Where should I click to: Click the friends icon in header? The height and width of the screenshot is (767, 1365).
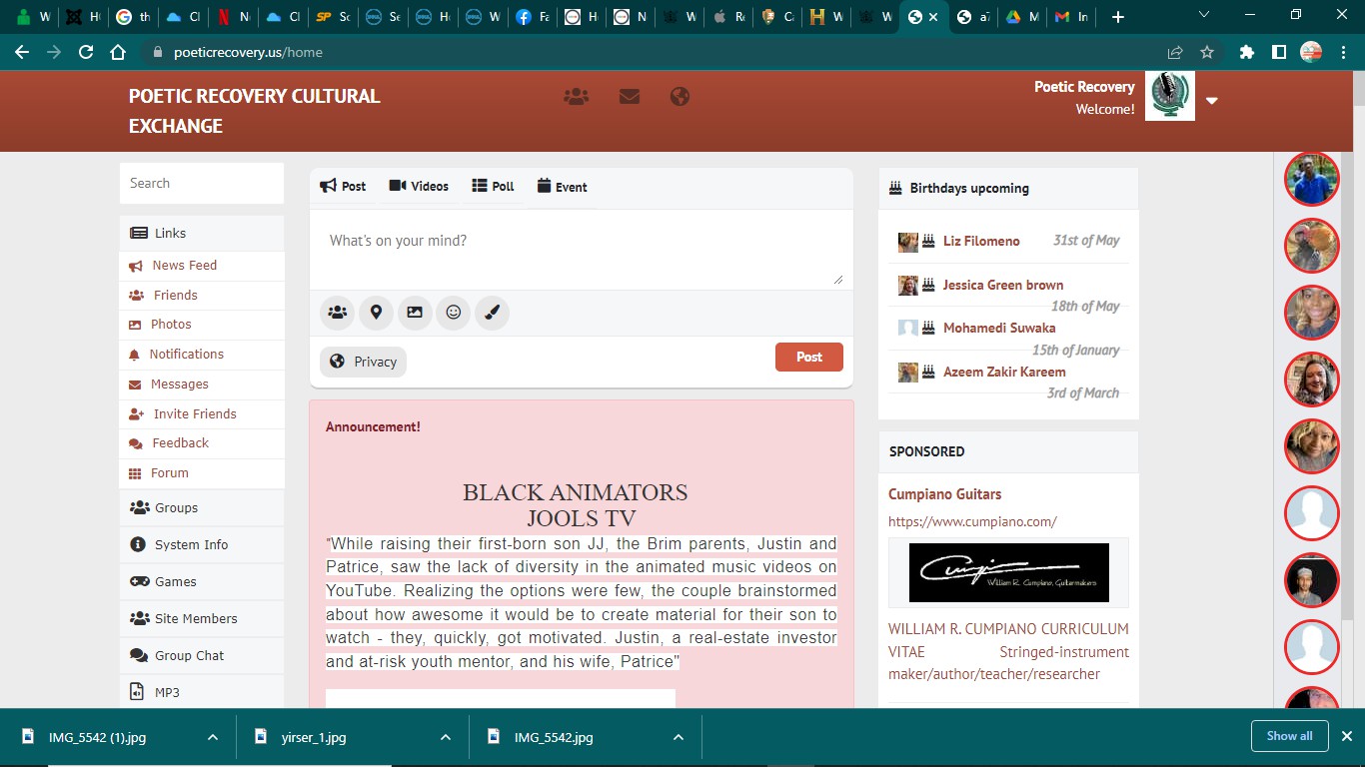point(576,97)
